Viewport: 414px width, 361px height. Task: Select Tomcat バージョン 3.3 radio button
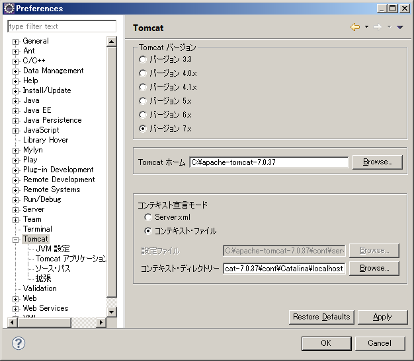click(x=143, y=59)
